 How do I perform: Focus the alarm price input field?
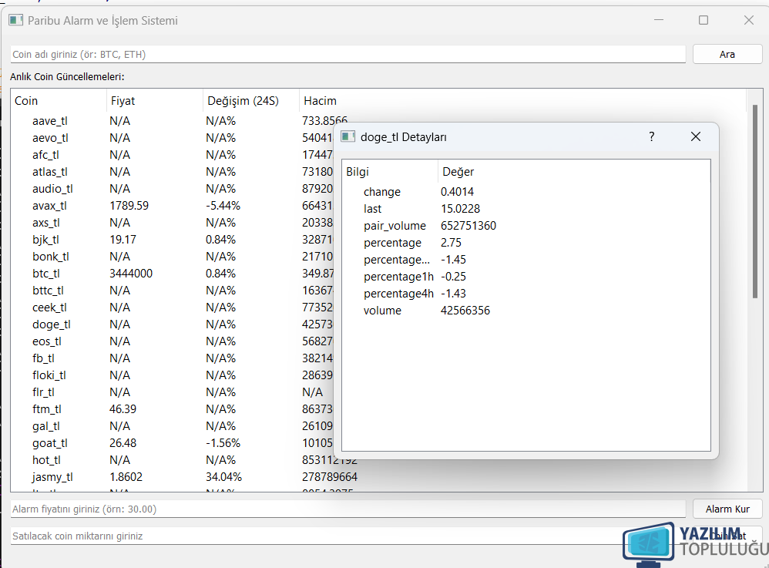[x=348, y=509]
